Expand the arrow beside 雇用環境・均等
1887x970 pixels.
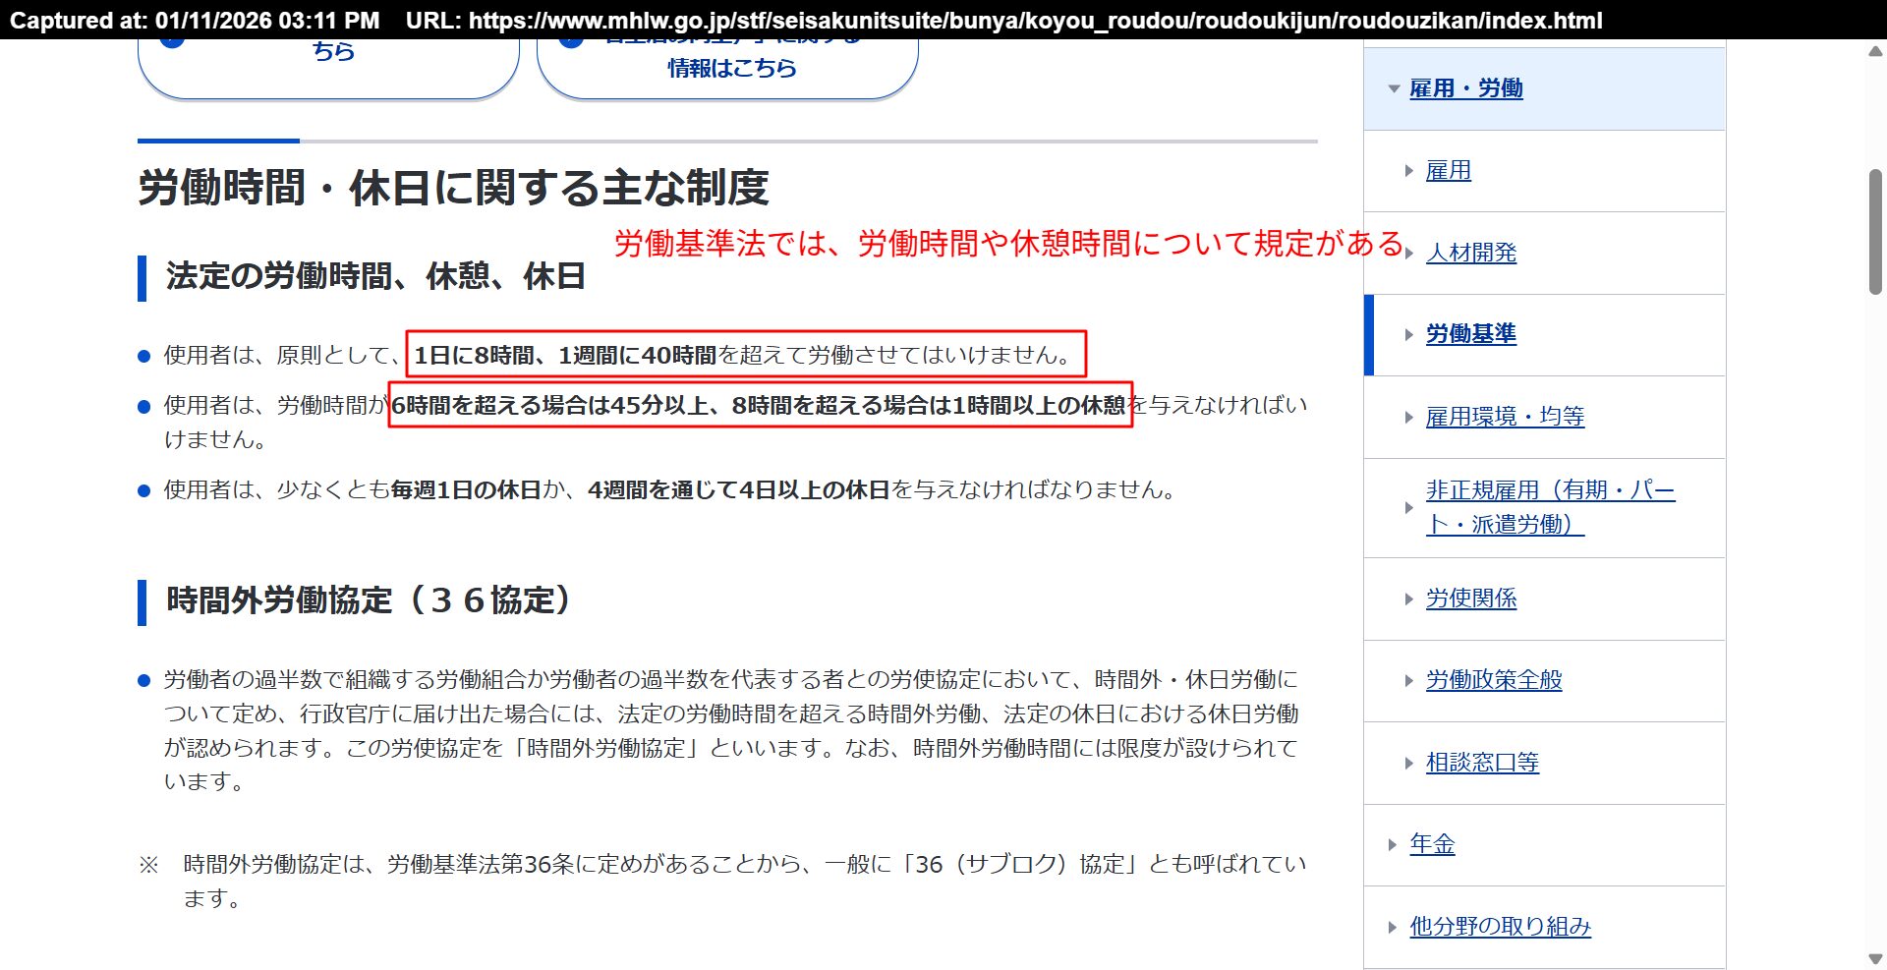[x=1409, y=417]
